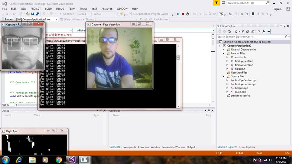This screenshot has height=164, width=292.
Task: Click Show All Files in Solution Explorer
Action: point(252,31)
